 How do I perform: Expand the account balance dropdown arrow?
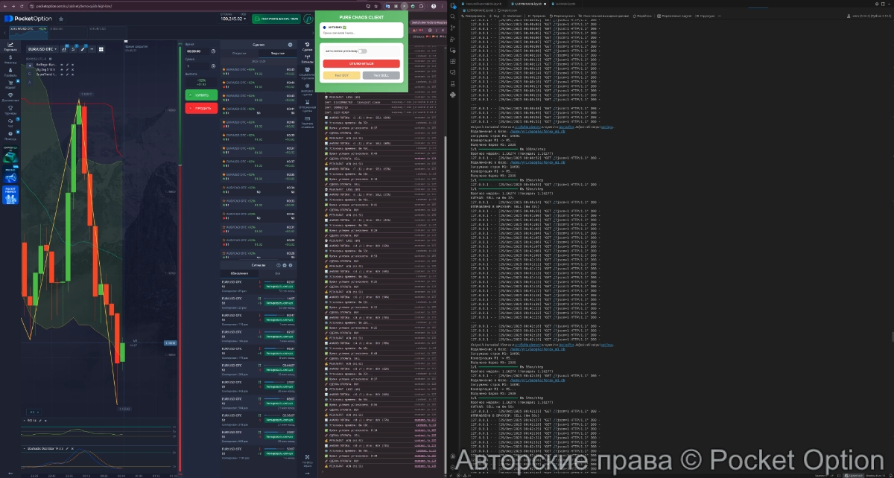[x=244, y=19]
